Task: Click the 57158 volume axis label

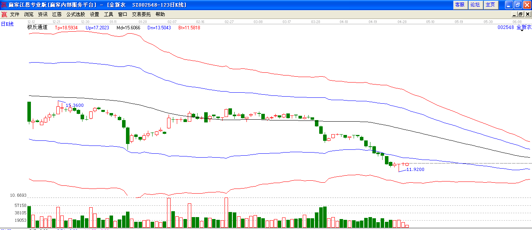Action: (x=20, y=205)
